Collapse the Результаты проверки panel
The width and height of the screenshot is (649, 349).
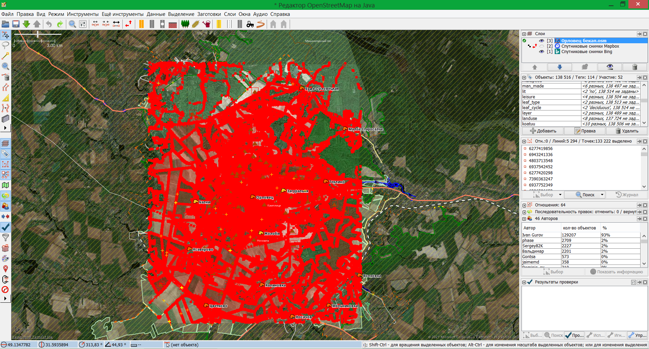524,282
